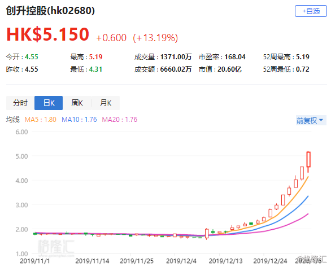Click the 1.00 price axis label

pos(21,253)
